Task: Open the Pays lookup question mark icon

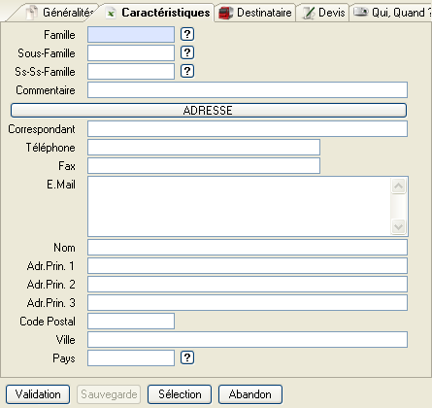Action: point(187,357)
